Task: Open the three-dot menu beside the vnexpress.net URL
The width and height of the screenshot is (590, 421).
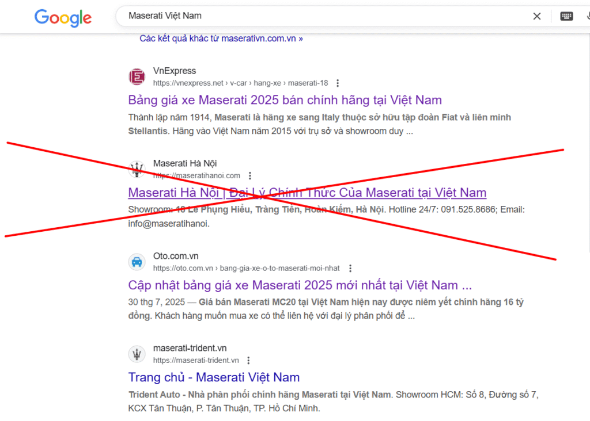Action: click(x=338, y=83)
